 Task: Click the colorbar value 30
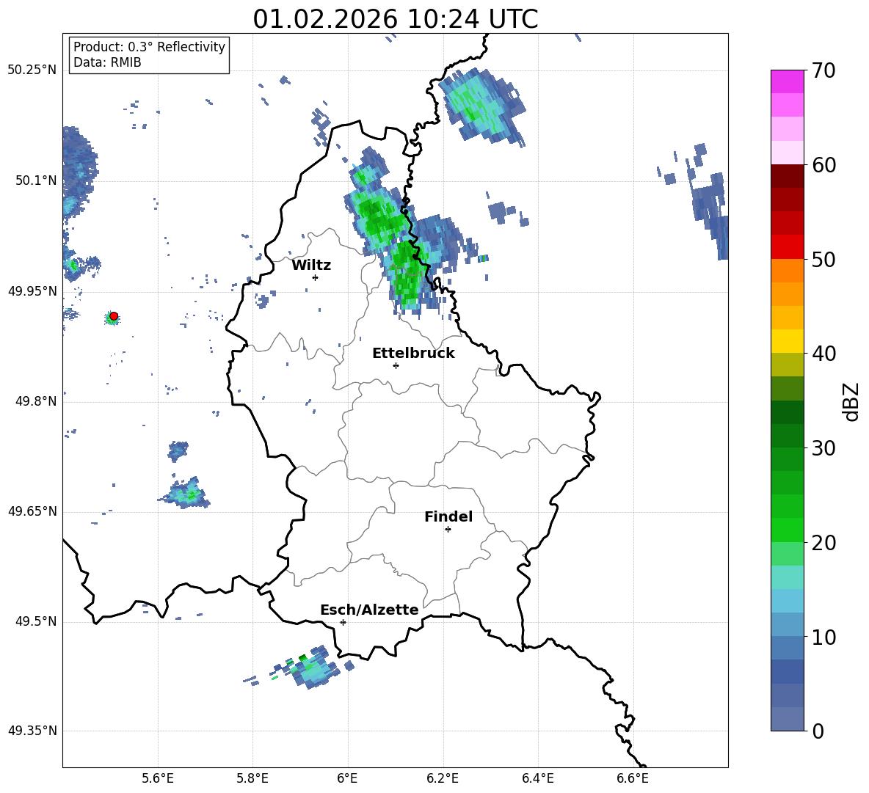(x=823, y=448)
